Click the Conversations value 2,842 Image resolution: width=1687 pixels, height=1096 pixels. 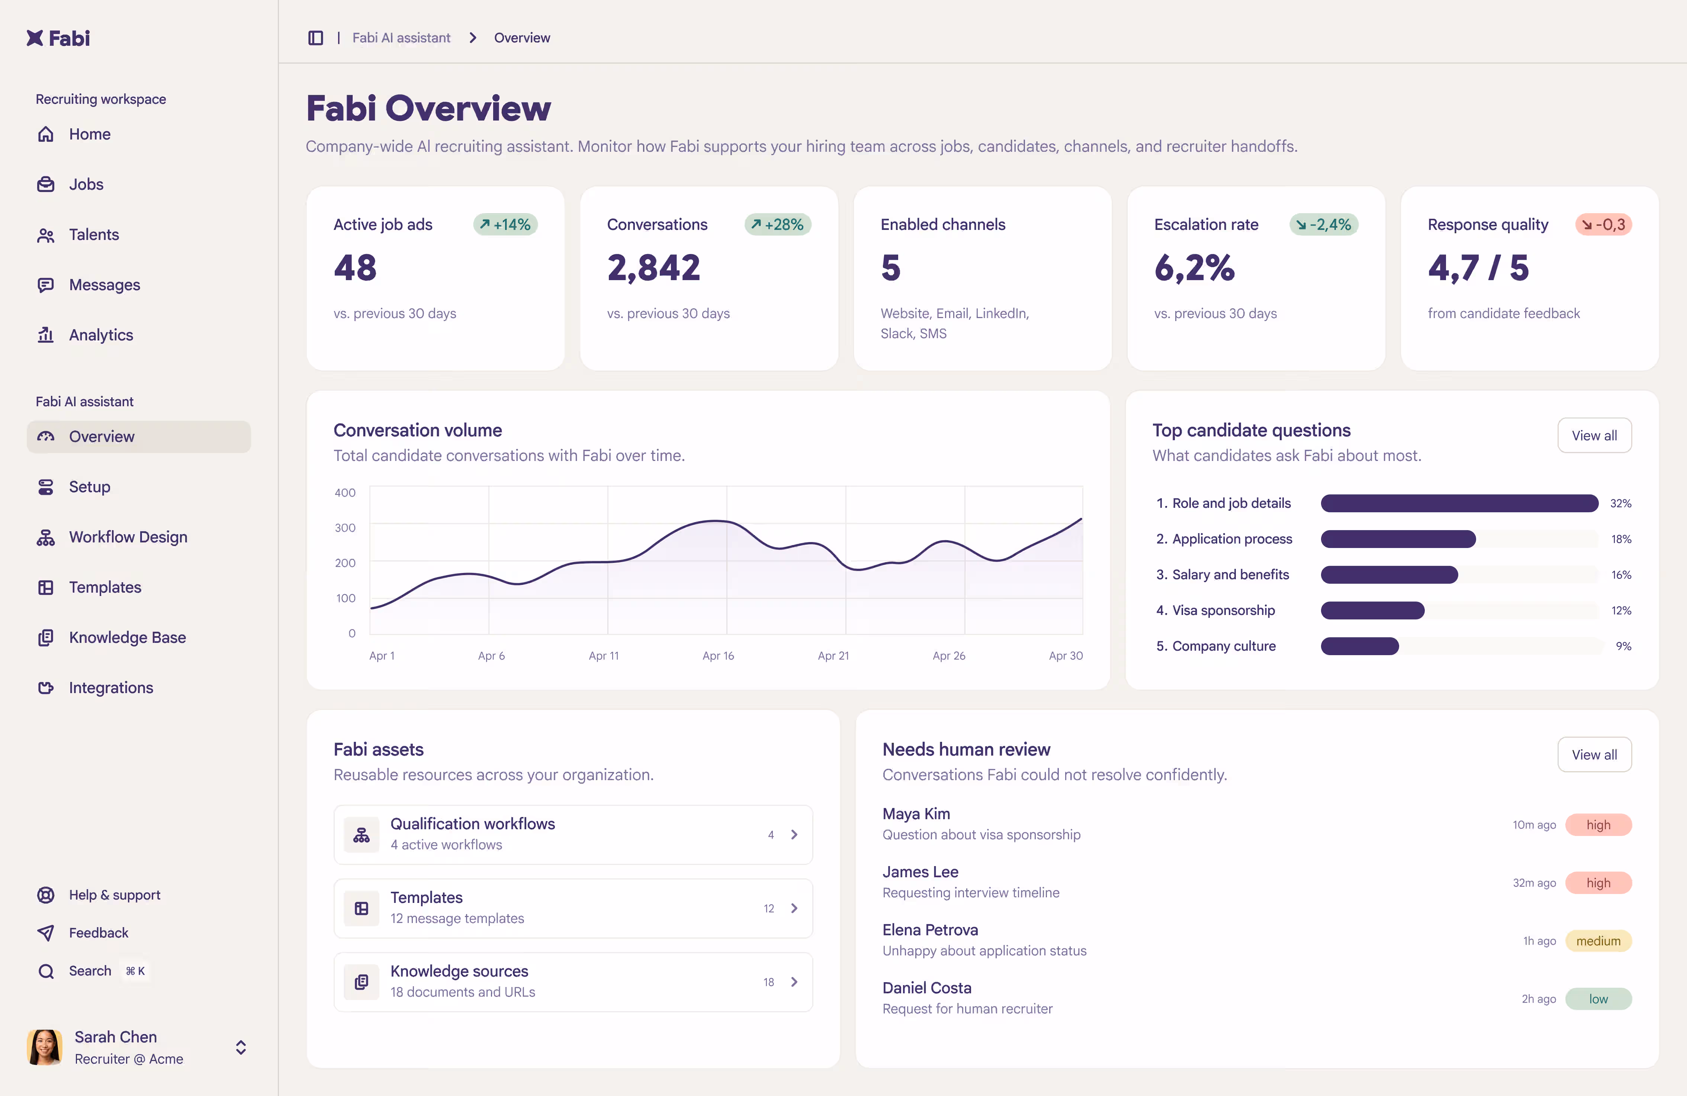[x=653, y=268]
